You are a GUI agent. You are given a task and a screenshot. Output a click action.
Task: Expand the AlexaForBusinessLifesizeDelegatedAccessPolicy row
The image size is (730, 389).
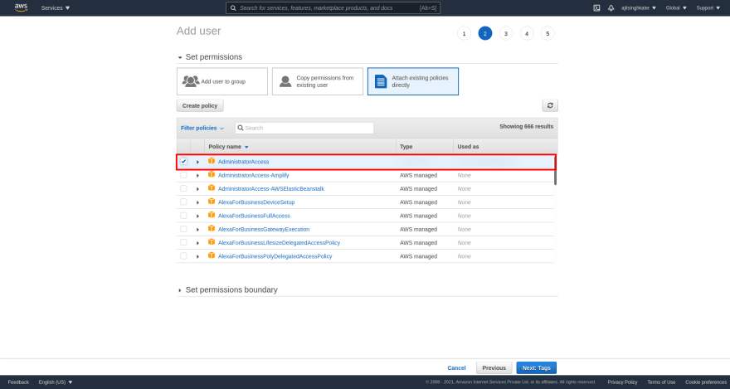pyautogui.click(x=197, y=243)
